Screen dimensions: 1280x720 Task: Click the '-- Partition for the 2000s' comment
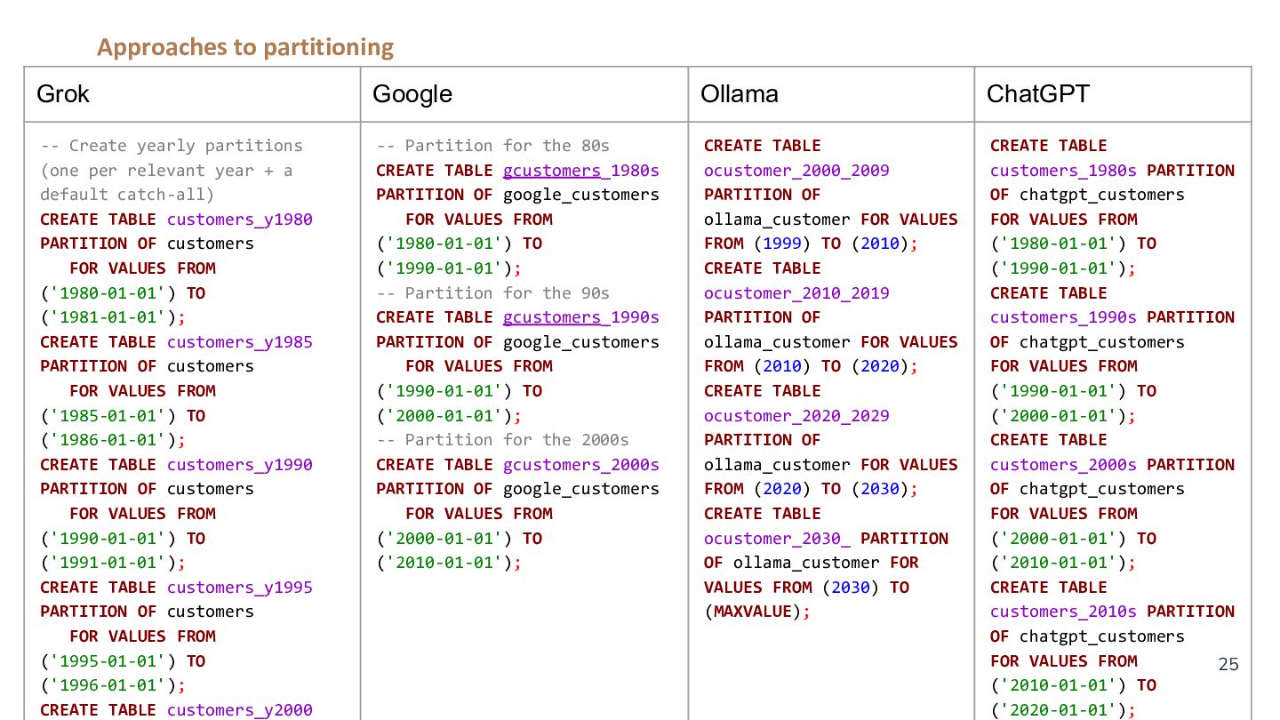[503, 440]
